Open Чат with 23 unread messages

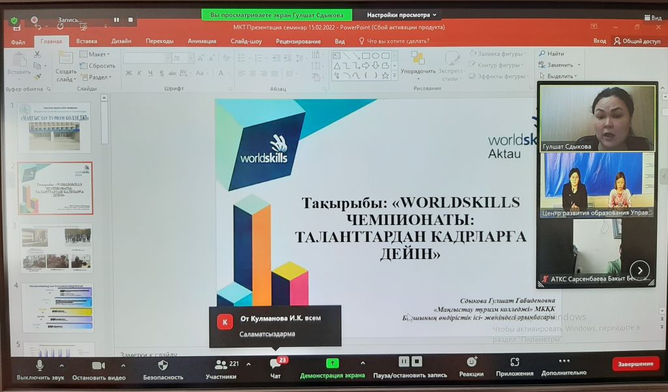coord(276,369)
